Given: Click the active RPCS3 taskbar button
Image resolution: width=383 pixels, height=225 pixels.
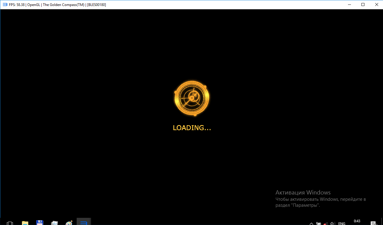Looking at the screenshot, I should coord(84,222).
